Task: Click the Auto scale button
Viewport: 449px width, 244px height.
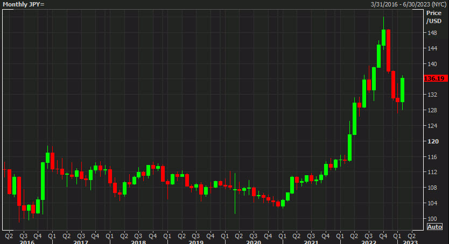Action: pos(434,227)
